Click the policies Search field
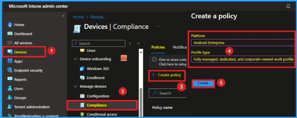Screen dimensions: 297x118 click(x=168, y=93)
